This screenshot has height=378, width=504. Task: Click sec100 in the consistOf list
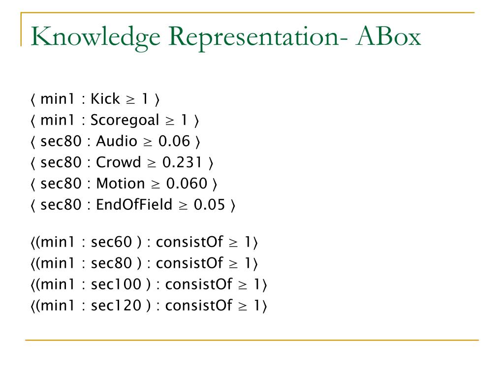[116, 284]
